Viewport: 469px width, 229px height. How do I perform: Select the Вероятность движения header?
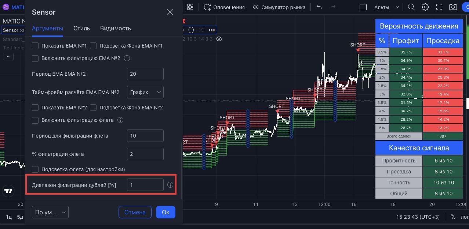(x=419, y=26)
